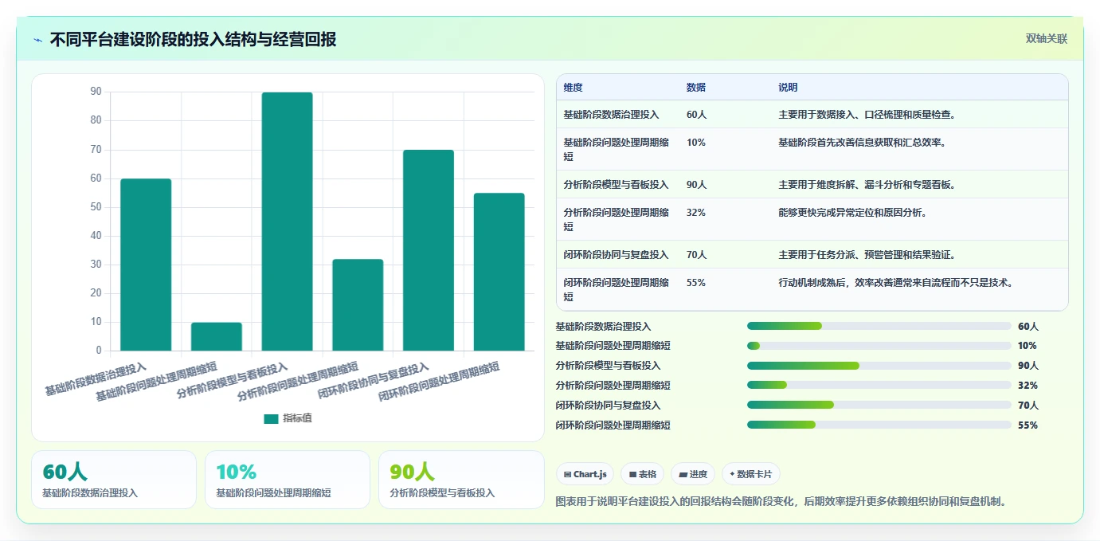Click the 说明 table column header
This screenshot has height=541, width=1100.
pos(788,88)
